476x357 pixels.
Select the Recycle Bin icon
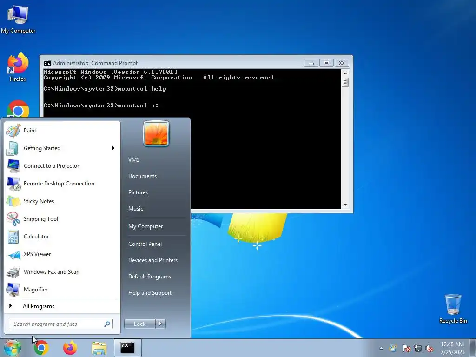(453, 309)
